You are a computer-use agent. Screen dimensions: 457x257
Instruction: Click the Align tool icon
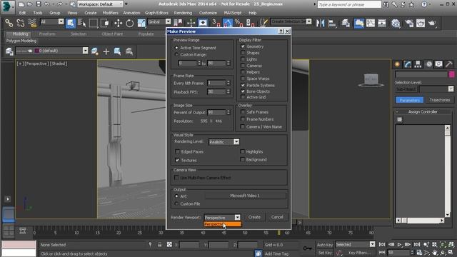click(331, 23)
